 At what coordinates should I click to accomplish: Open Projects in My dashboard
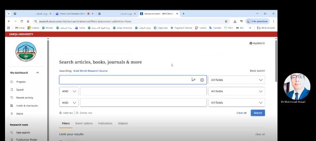(21, 82)
